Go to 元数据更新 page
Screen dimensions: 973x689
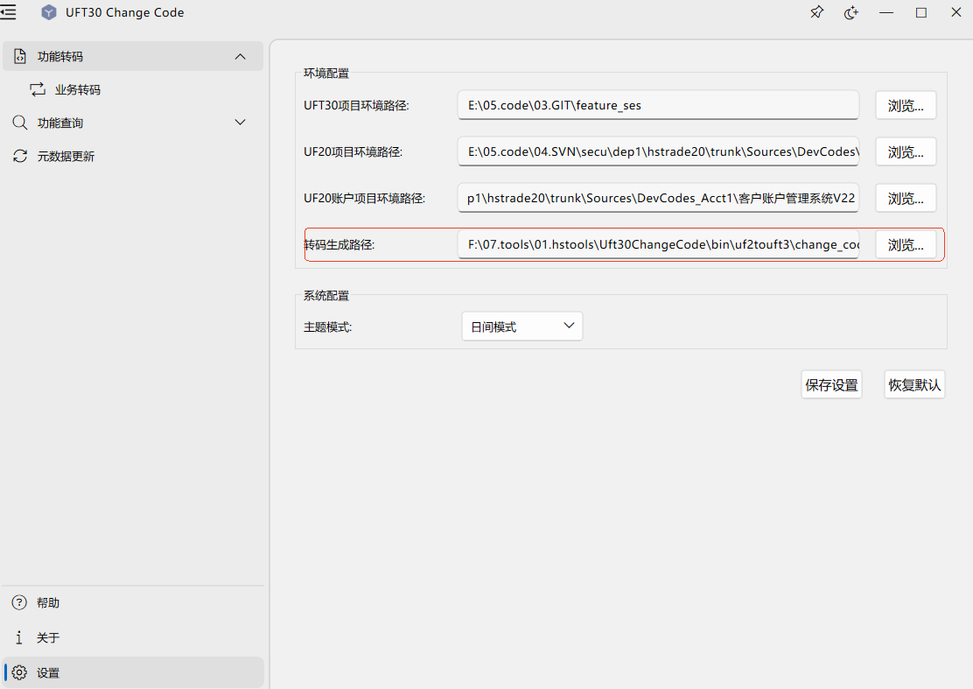pos(133,156)
